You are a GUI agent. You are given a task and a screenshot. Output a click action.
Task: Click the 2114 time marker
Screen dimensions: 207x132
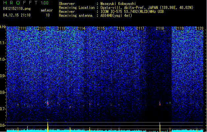pos(81,28)
